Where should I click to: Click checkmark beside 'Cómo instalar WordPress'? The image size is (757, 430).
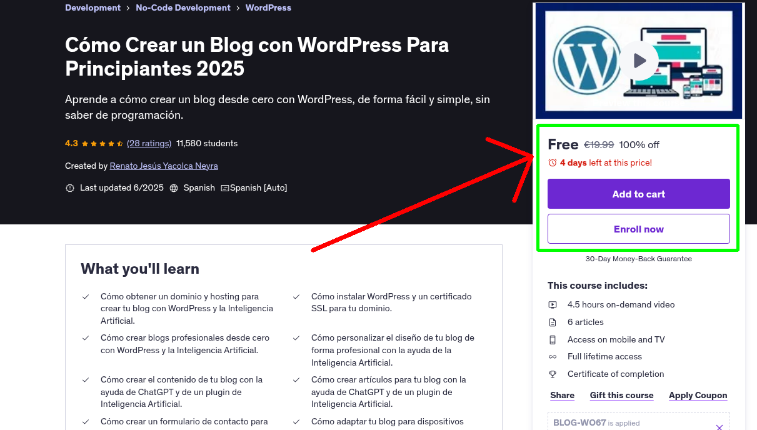(296, 297)
